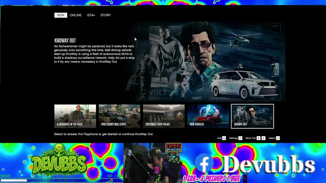The height and width of the screenshot is (183, 326).
Task: Open the STORY tab
Action: point(105,15)
